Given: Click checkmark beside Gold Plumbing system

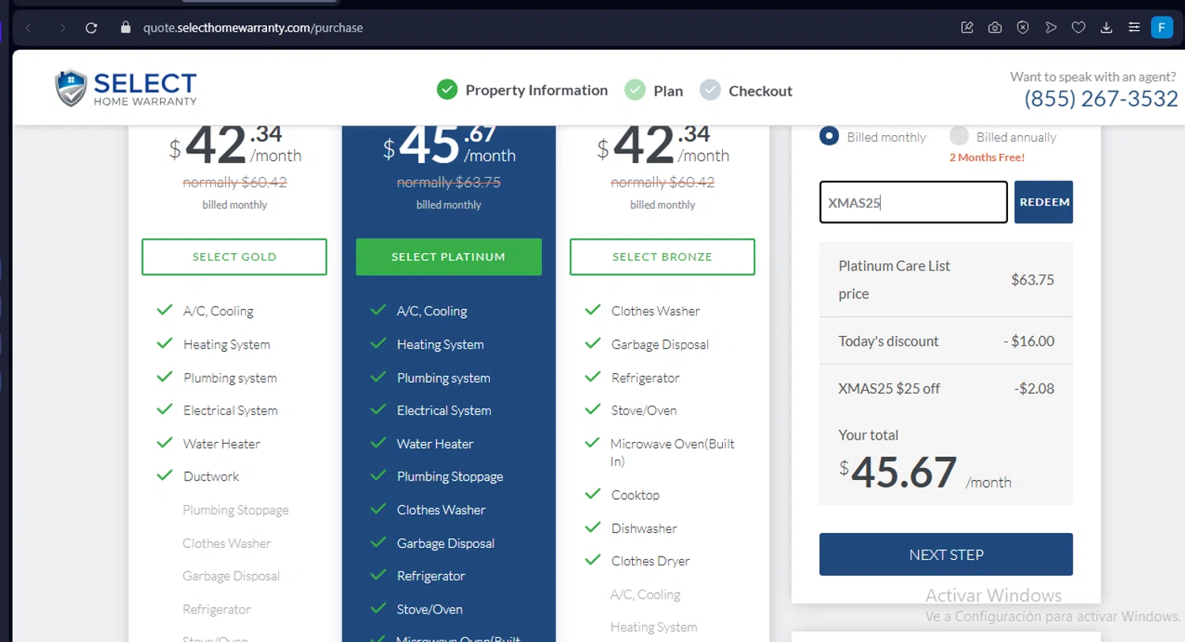Looking at the screenshot, I should point(164,376).
